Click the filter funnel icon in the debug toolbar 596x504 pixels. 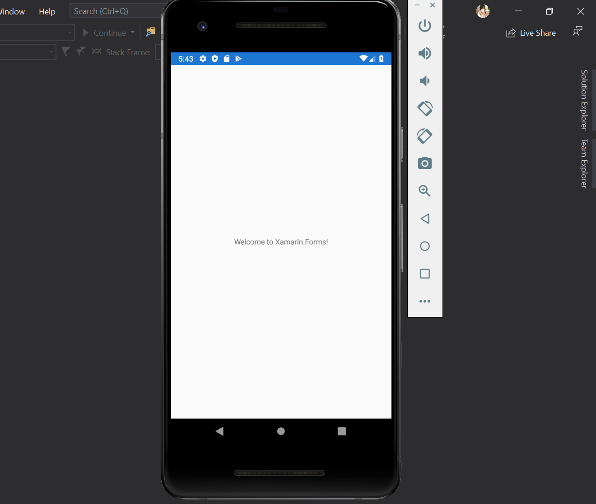click(x=65, y=51)
